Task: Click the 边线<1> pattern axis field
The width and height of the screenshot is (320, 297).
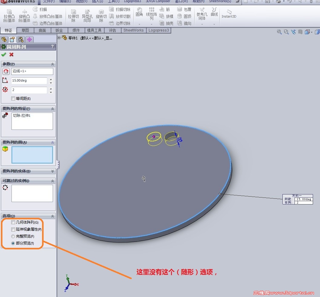Action: click(32, 71)
